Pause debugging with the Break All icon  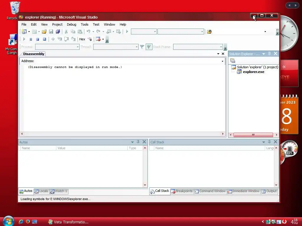click(x=31, y=39)
